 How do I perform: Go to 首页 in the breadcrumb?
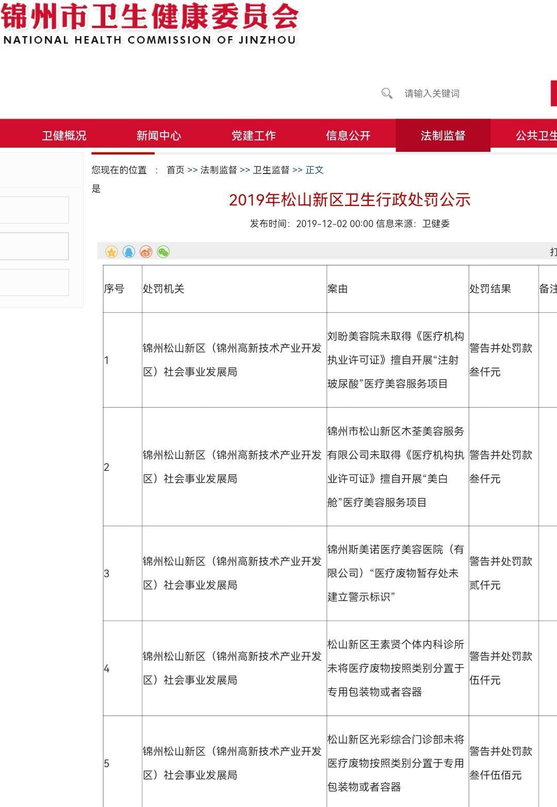pyautogui.click(x=175, y=170)
